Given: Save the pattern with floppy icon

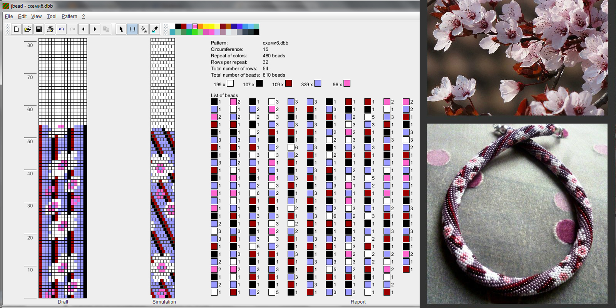Looking at the screenshot, I should [x=39, y=29].
